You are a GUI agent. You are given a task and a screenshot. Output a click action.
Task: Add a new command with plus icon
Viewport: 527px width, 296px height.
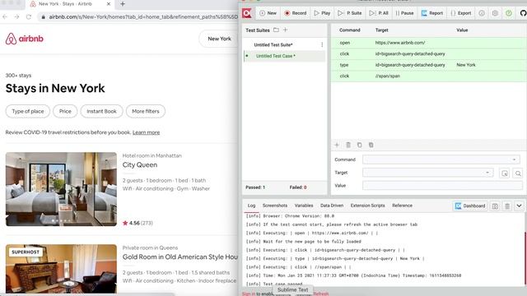coord(337,145)
